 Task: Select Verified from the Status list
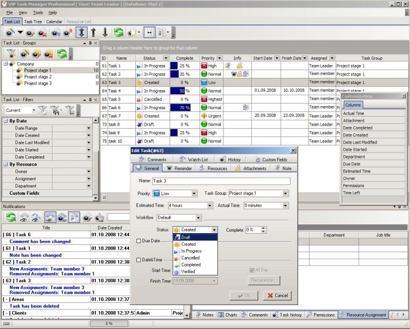195,272
